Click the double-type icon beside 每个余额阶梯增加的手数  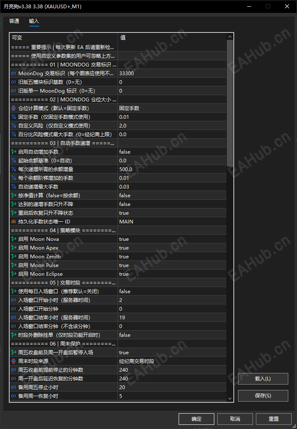(x=13, y=178)
